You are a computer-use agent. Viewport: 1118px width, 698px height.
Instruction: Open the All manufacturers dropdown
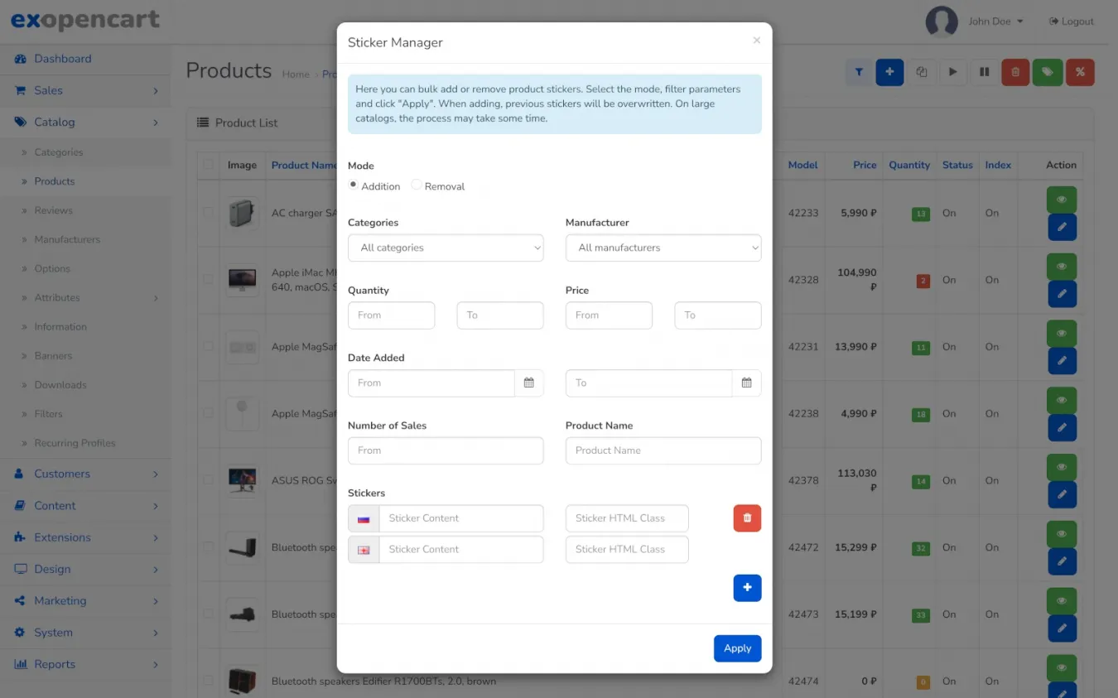coord(663,248)
